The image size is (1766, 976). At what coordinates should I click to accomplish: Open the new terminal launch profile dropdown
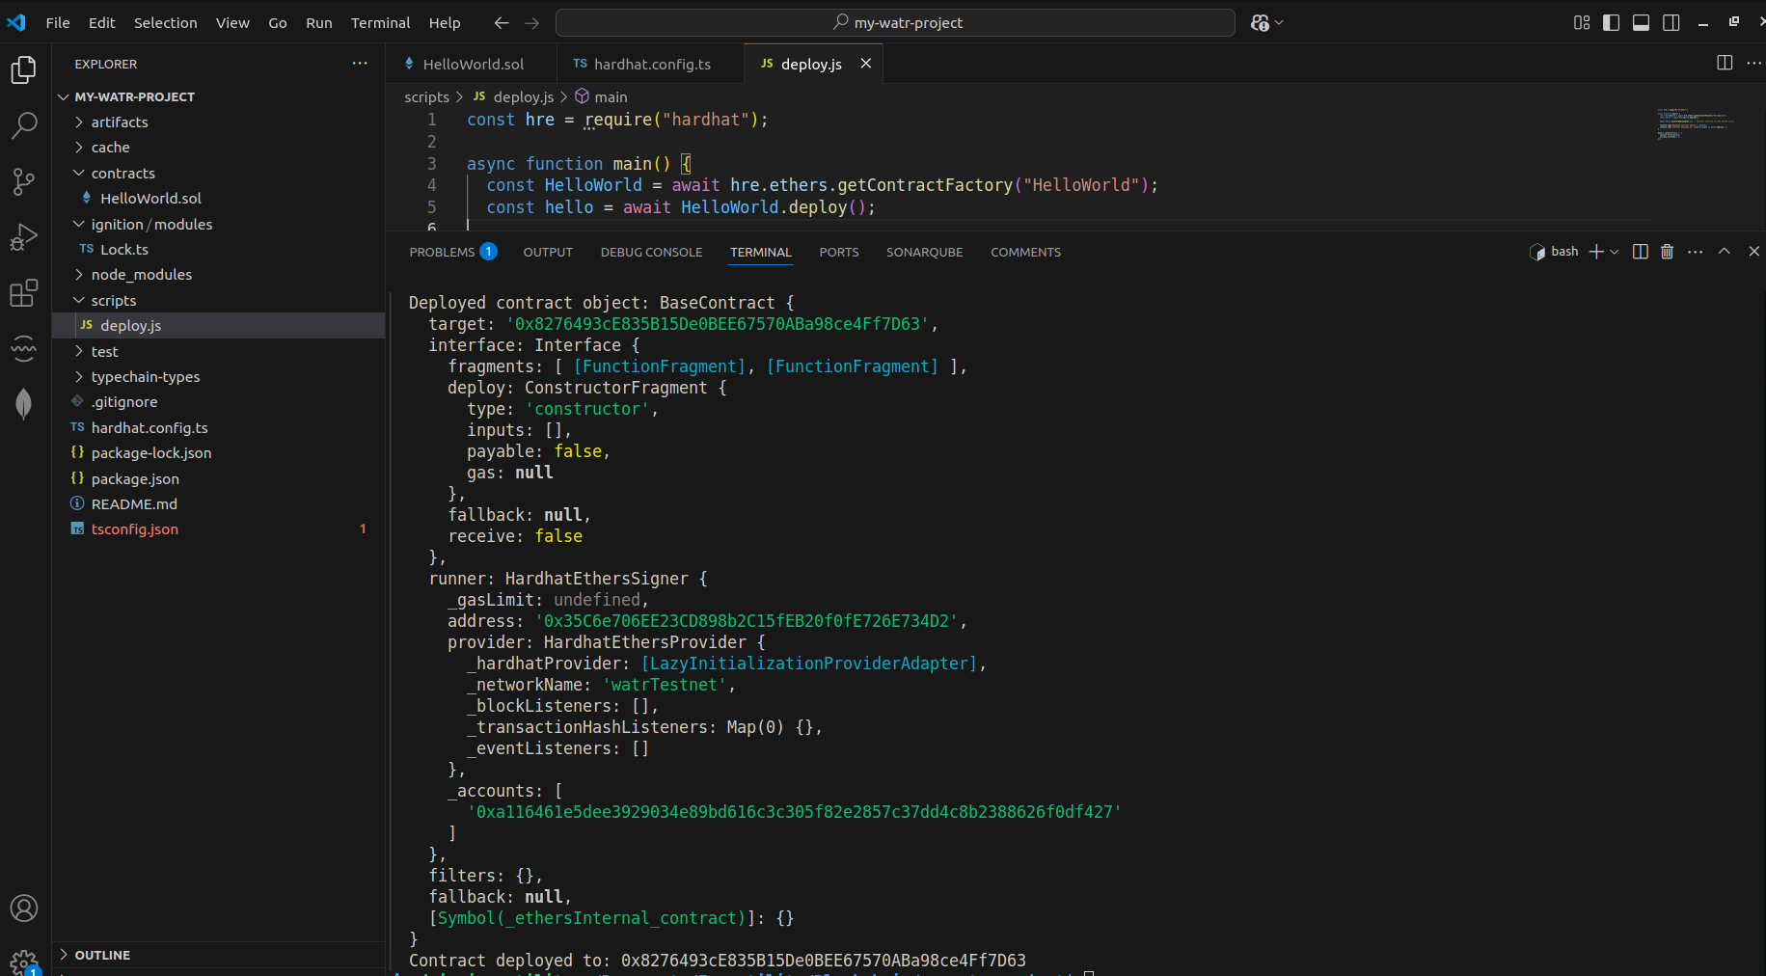click(1615, 252)
